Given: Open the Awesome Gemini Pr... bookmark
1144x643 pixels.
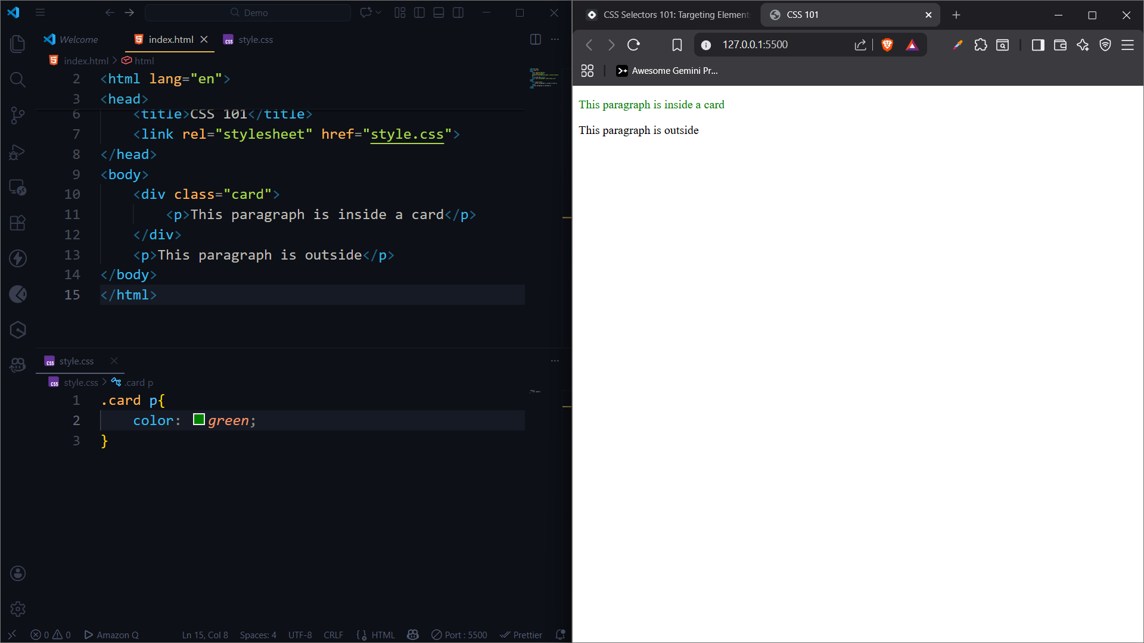Looking at the screenshot, I should (667, 71).
